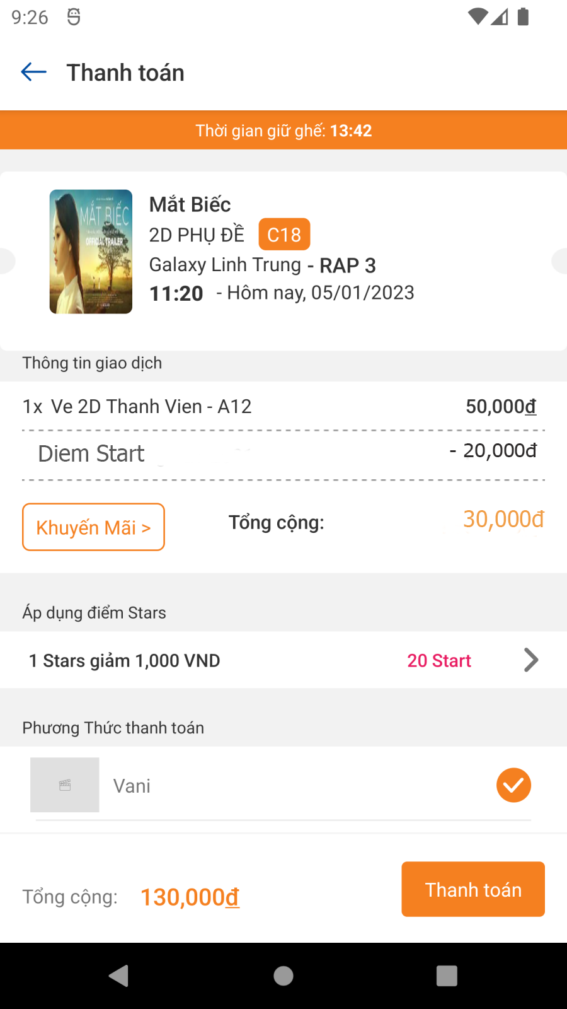Tap the Mắt Biếc movie title
This screenshot has width=567, height=1009.
click(x=190, y=205)
